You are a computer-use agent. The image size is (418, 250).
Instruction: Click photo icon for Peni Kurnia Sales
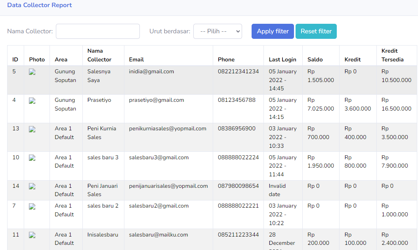[32, 129]
